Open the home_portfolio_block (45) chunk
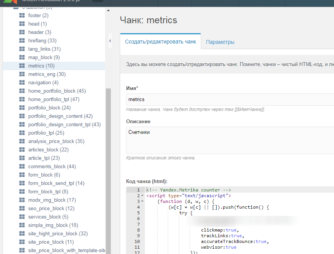This screenshot has height=254, width=334. 57,91
